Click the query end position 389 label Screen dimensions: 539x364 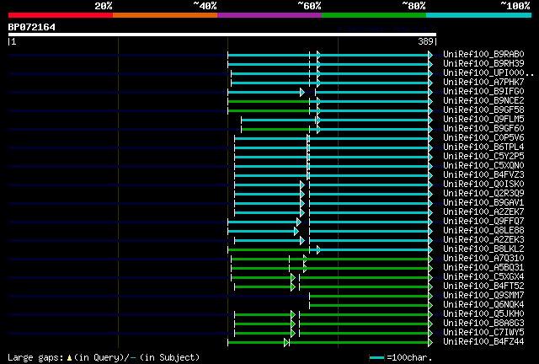coord(425,41)
